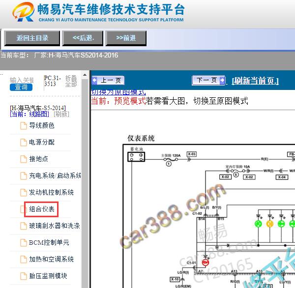Click the left arrow icon on 上一页
The width and height of the screenshot is (295, 288).
[94, 81]
